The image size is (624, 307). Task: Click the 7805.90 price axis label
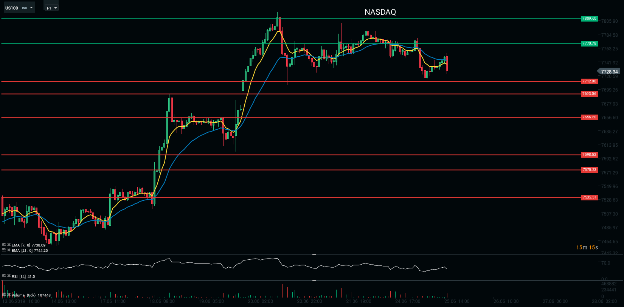click(610, 21)
